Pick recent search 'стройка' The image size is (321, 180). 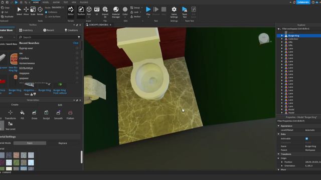pyautogui.click(x=24, y=58)
